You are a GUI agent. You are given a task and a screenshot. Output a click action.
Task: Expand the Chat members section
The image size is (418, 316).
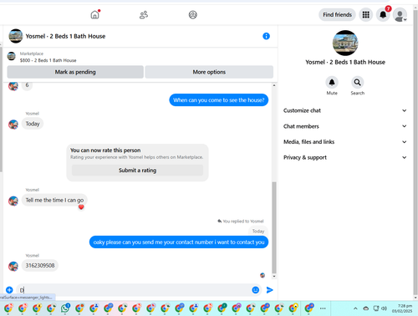(x=345, y=126)
